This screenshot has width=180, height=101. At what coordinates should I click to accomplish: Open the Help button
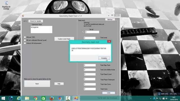click(59, 84)
